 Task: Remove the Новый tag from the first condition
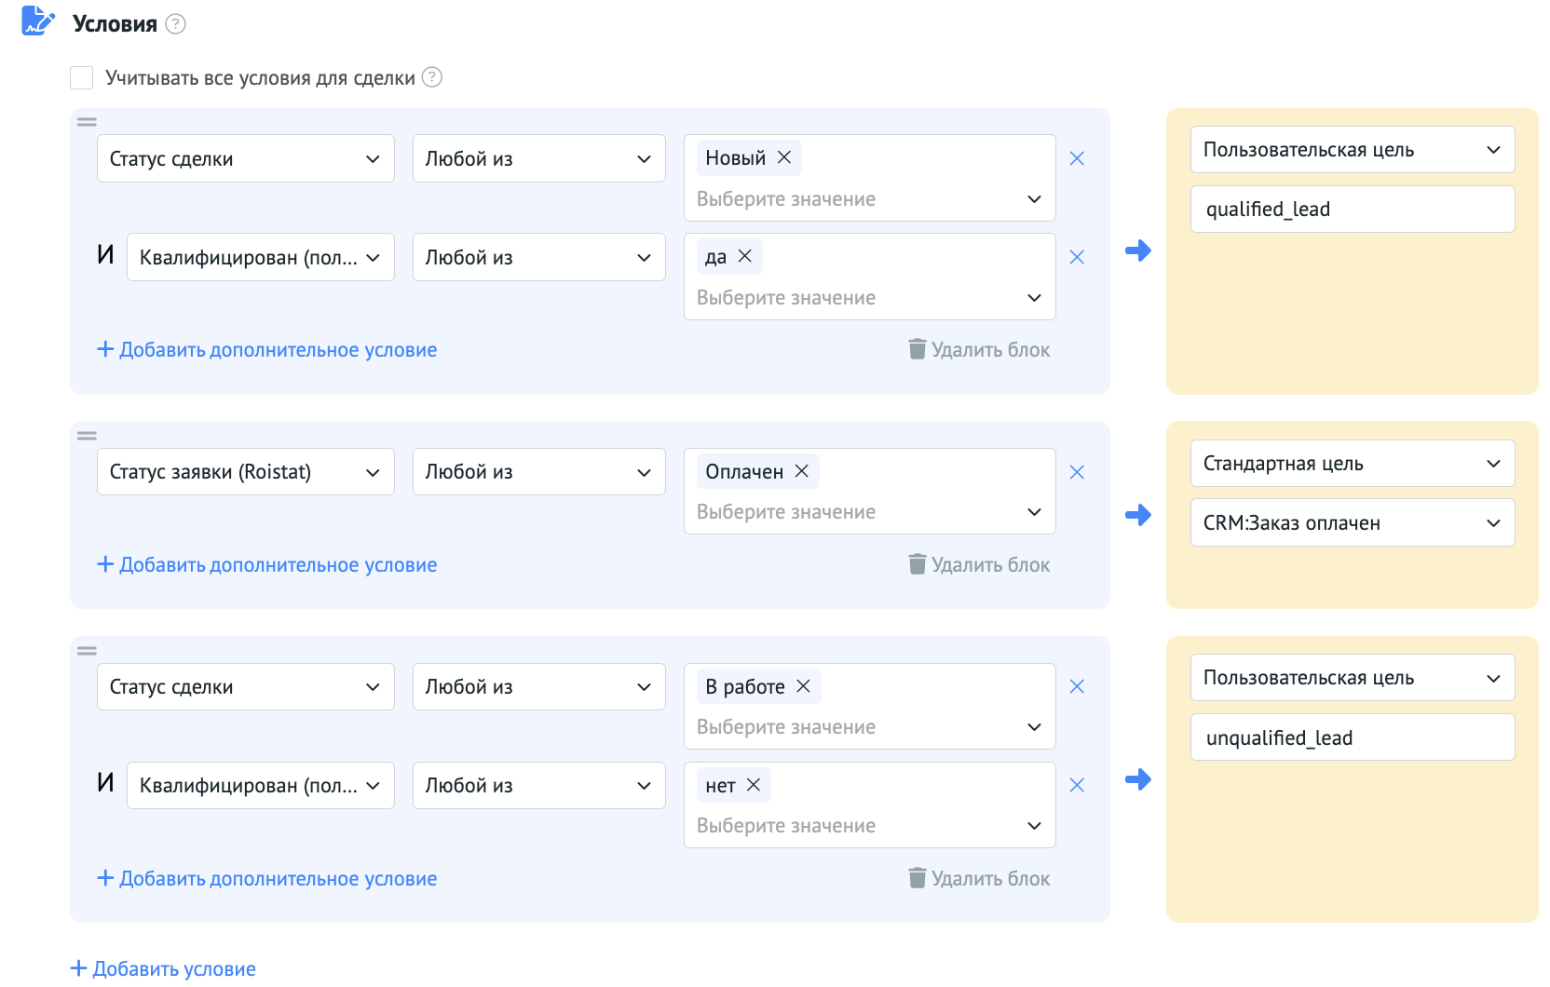tap(784, 157)
